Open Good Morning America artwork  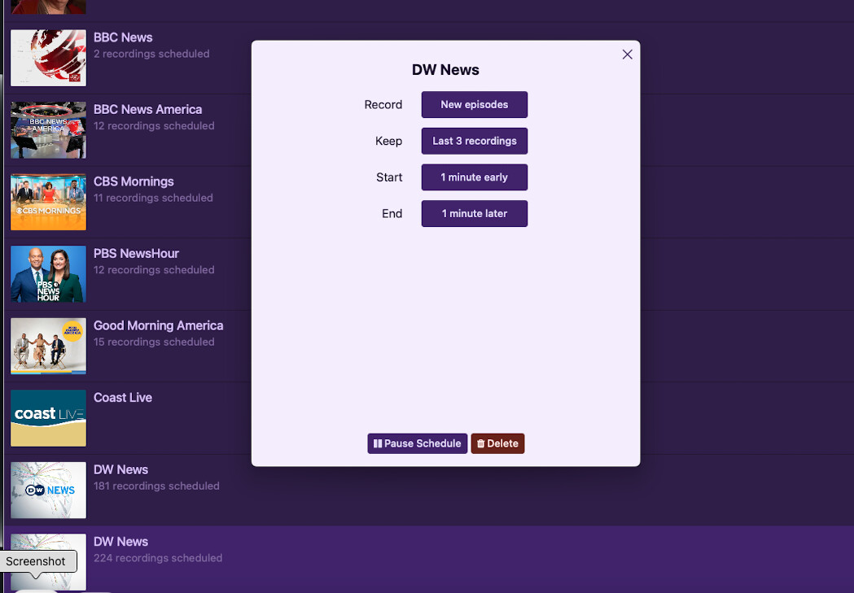[x=48, y=346]
